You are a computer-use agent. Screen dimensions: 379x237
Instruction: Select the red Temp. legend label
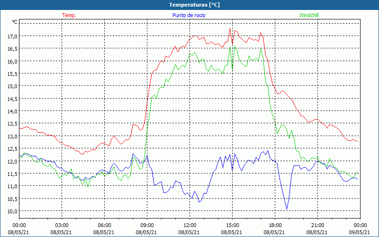tap(69, 15)
